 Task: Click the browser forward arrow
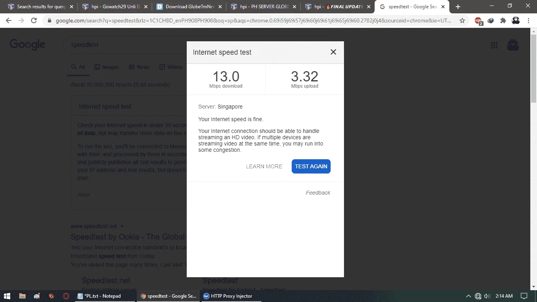(21, 20)
